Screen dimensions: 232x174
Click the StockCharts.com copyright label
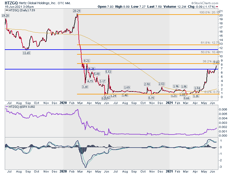click(x=205, y=3)
